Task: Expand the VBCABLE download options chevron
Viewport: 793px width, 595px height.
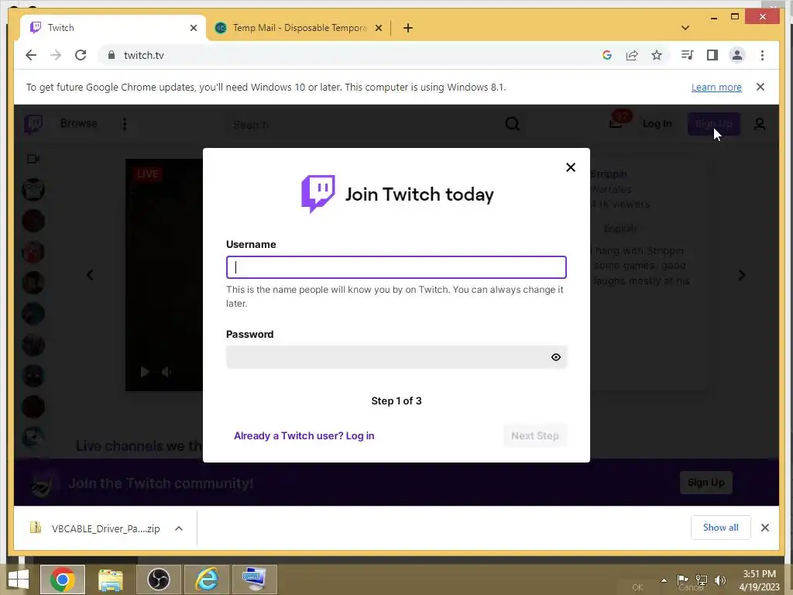Action: [179, 528]
